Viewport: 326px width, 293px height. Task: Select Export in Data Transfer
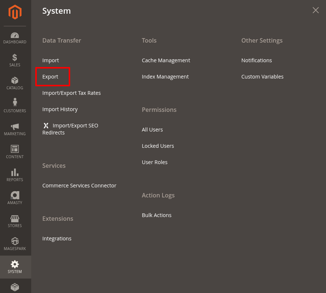click(x=50, y=77)
